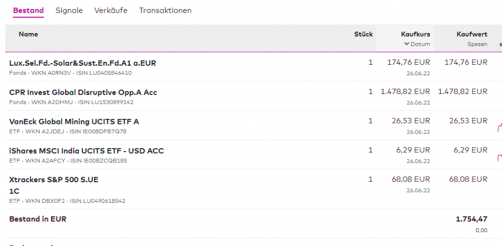Open iShares MSCI India UCITS ETF link
This screenshot has width=502, height=246.
click(x=86, y=151)
